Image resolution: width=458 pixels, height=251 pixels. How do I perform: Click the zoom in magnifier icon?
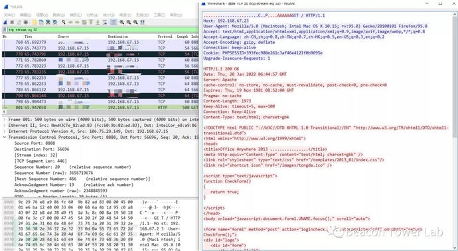click(x=121, y=22)
